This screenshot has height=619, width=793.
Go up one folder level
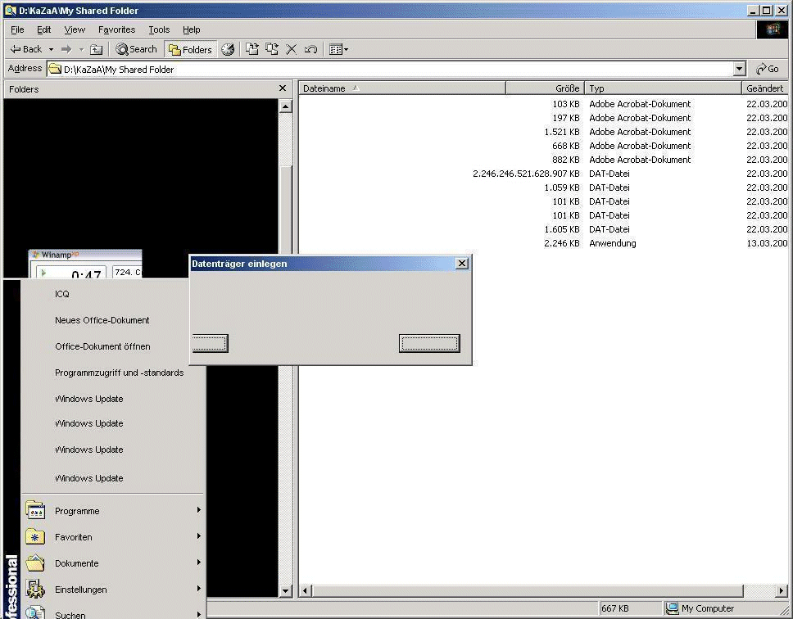[96, 49]
